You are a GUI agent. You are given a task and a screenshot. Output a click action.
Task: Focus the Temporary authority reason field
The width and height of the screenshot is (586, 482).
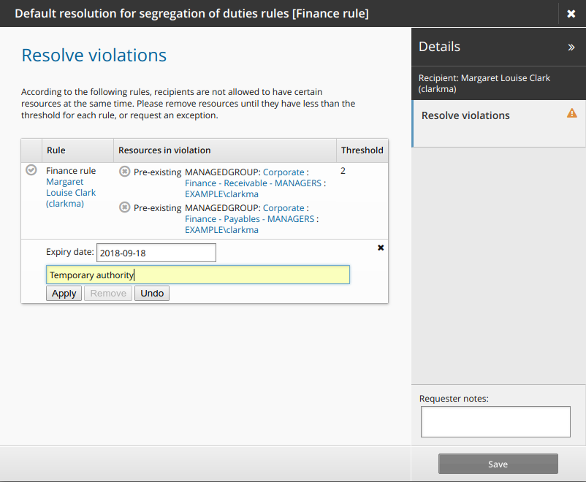point(197,275)
